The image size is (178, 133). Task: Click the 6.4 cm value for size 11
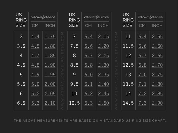coord(142,36)
